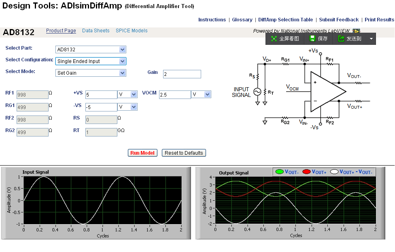Click the RF1 resistor value field

[x=32, y=94]
